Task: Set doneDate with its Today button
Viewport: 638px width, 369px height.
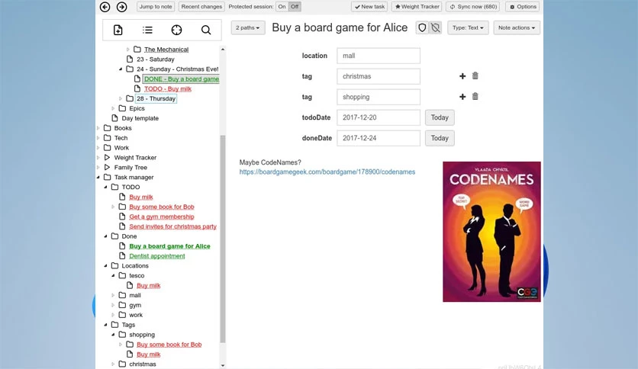Action: click(x=440, y=138)
